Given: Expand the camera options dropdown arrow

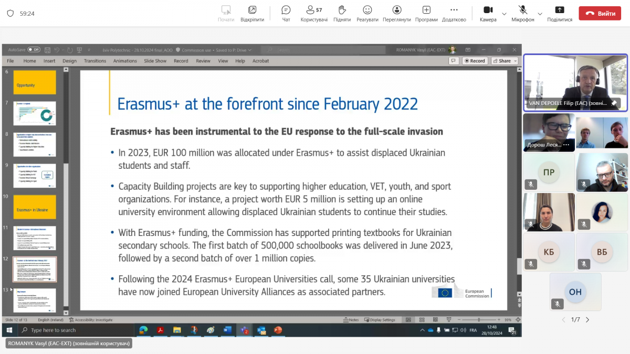Looking at the screenshot, I should 504,14.
